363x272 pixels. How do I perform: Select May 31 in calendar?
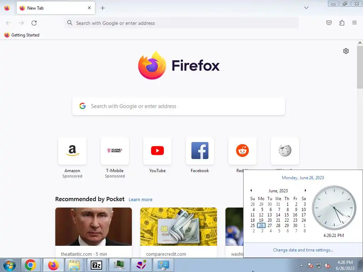(278, 204)
